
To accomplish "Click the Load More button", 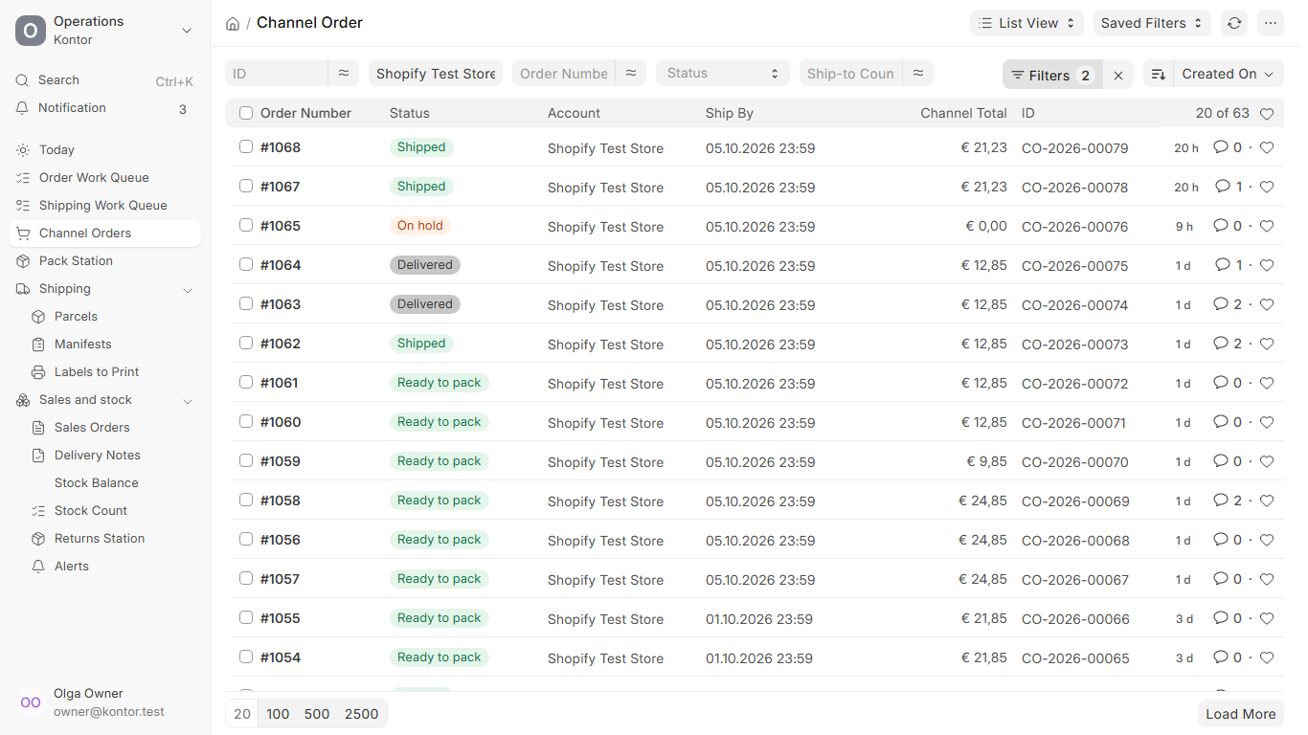I will pyautogui.click(x=1241, y=714).
